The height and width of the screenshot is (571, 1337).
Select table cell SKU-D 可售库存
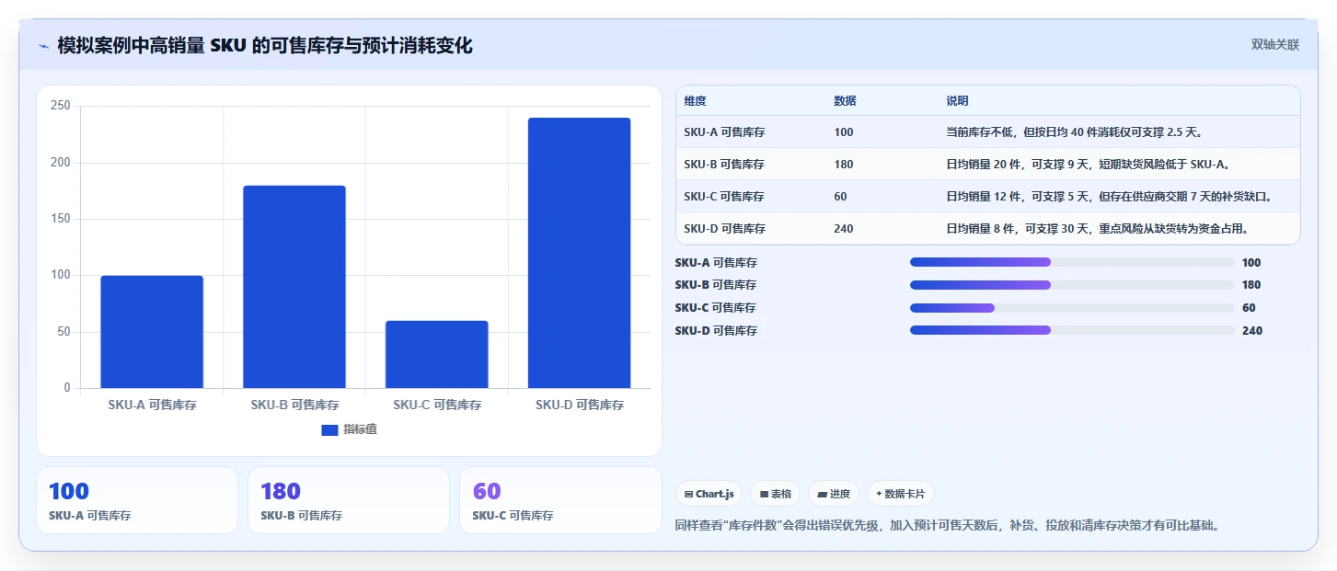(724, 229)
